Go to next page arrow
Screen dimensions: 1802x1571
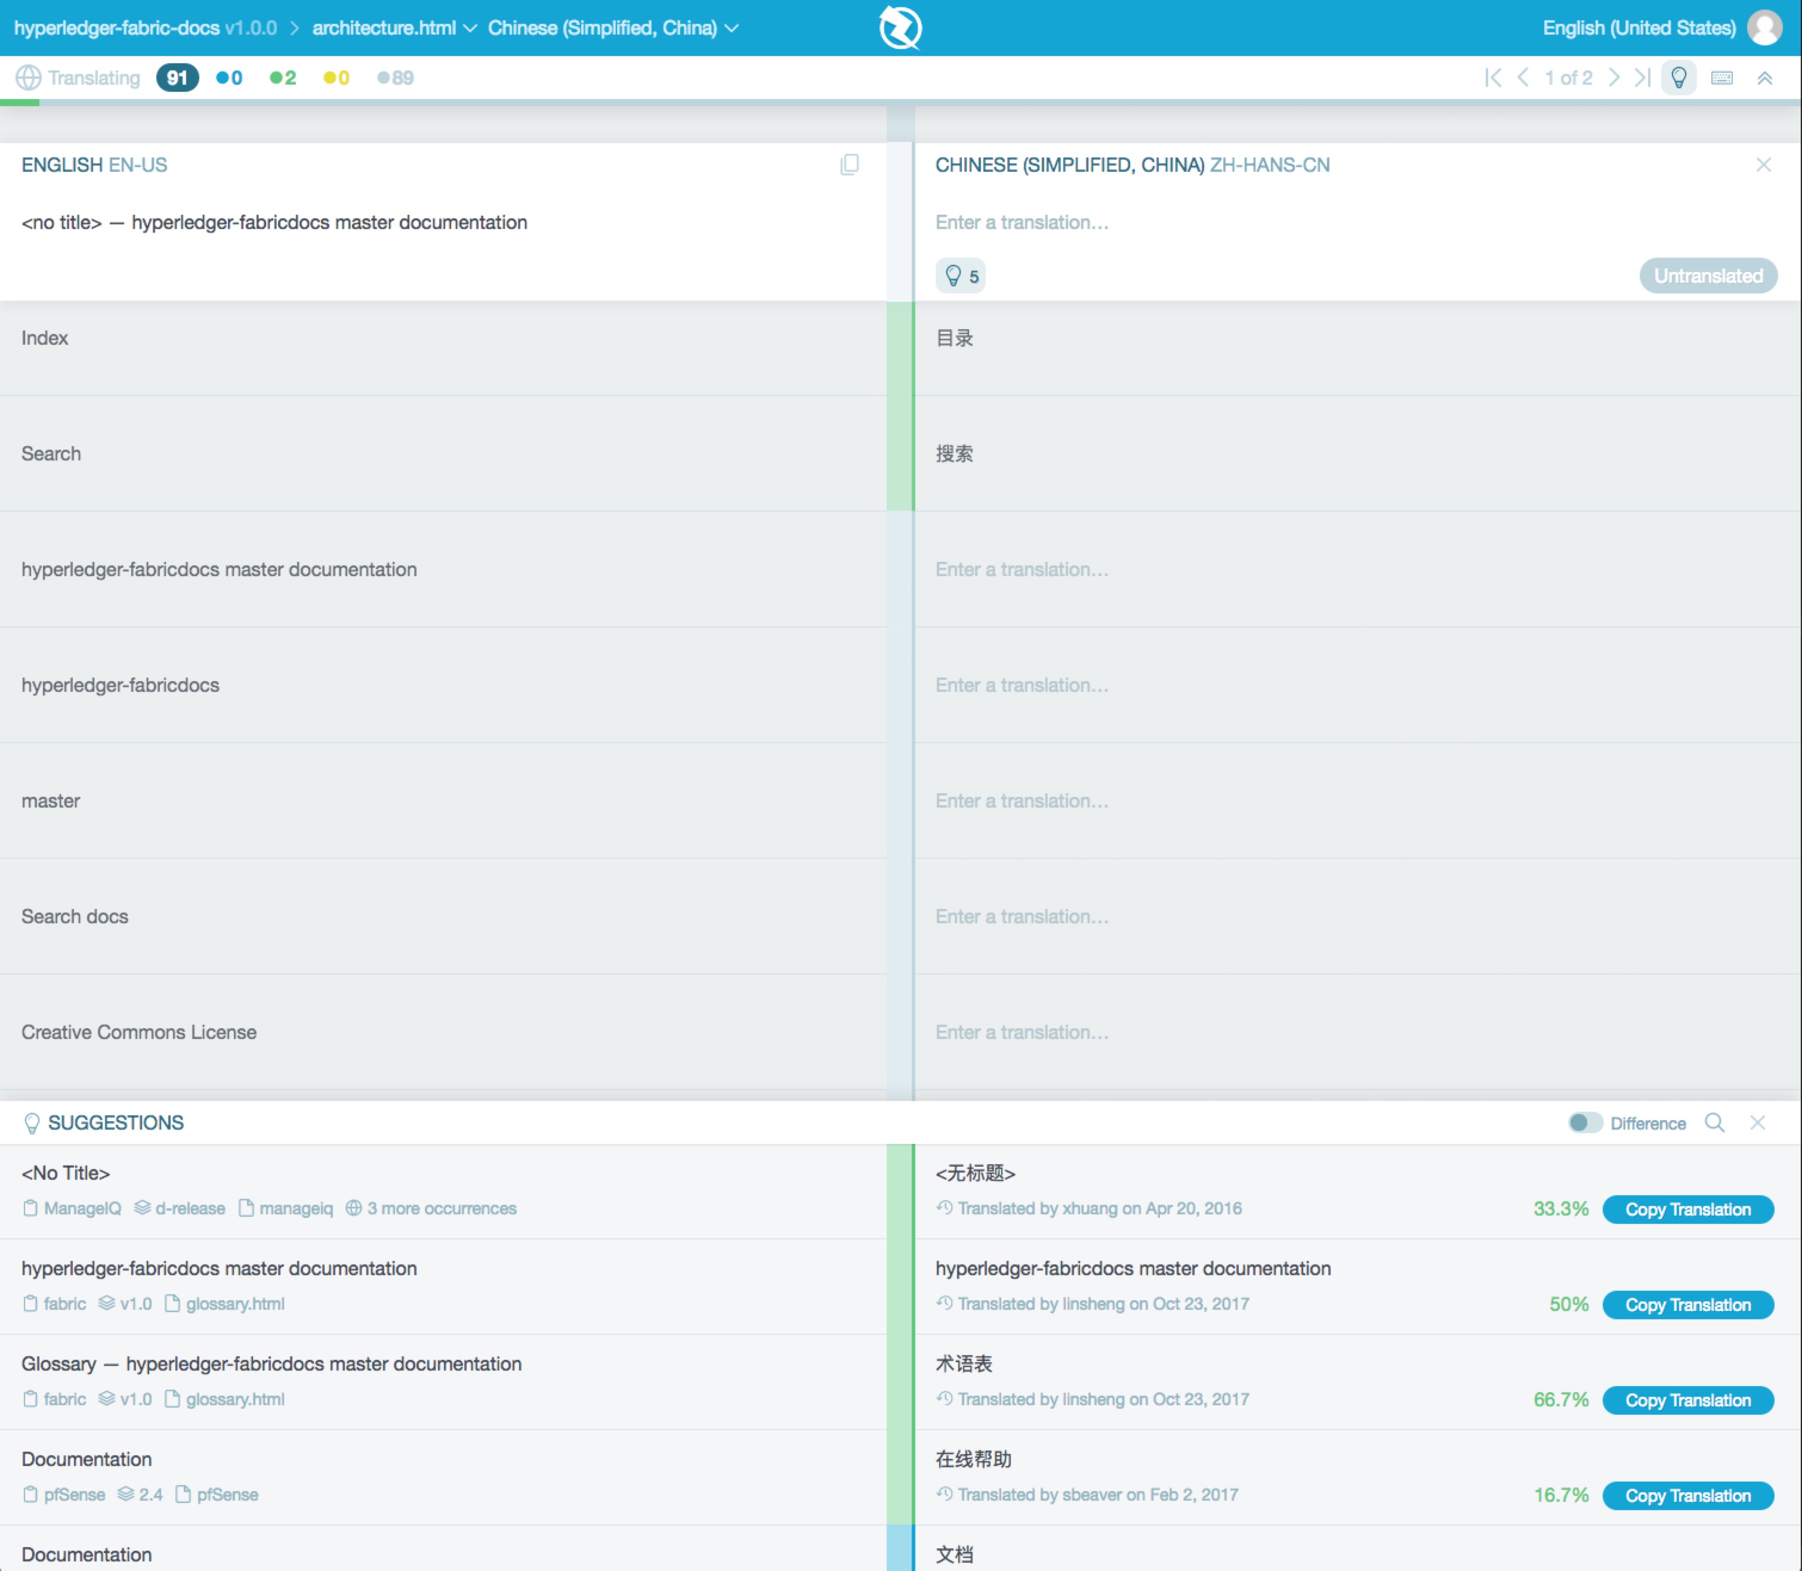[x=1613, y=78]
